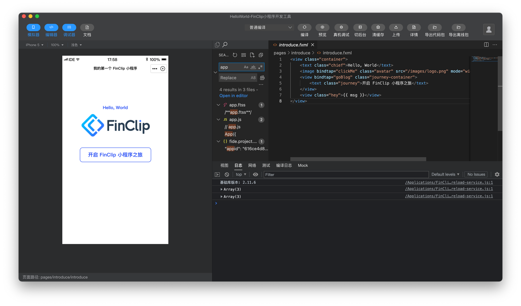Open the search magnifier panel icon
This screenshot has height=306, width=521.
[x=225, y=45]
